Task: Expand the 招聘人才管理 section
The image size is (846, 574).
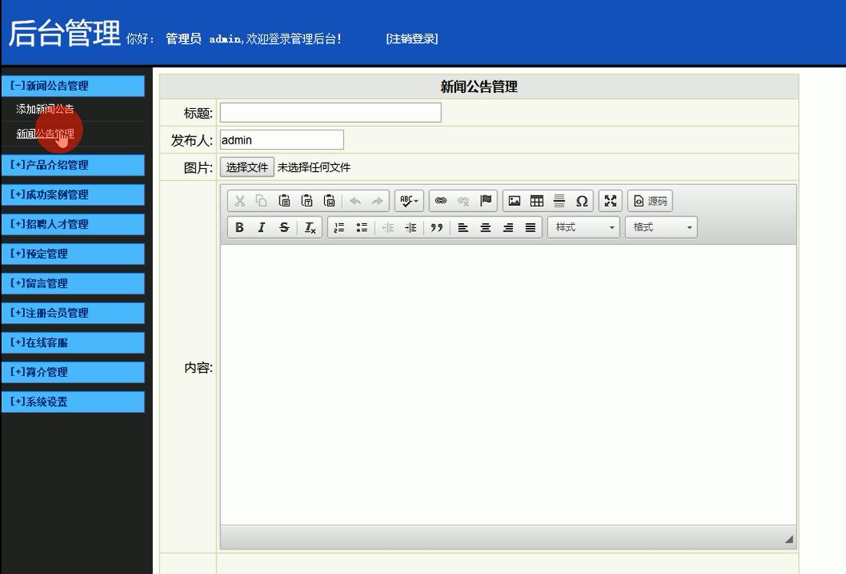Action: tap(73, 224)
